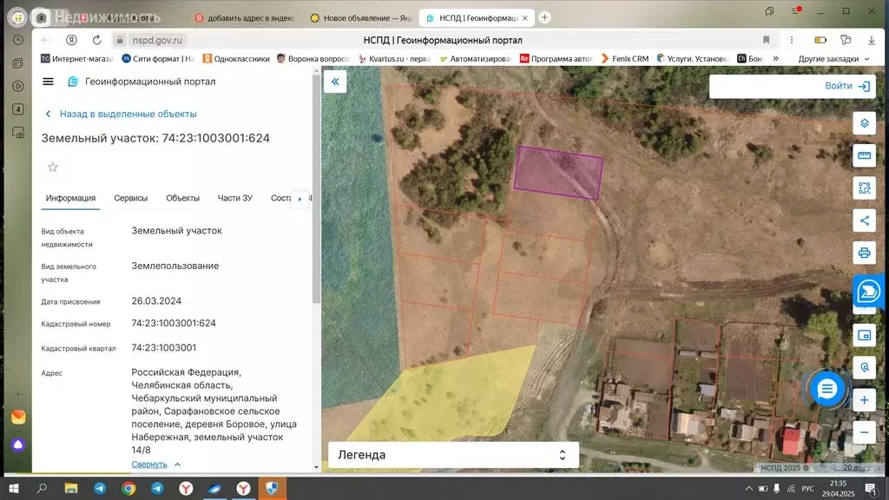This screenshot has width=889, height=500.
Task: Go back via Назад в выделенные объекты
Action: [x=121, y=114]
